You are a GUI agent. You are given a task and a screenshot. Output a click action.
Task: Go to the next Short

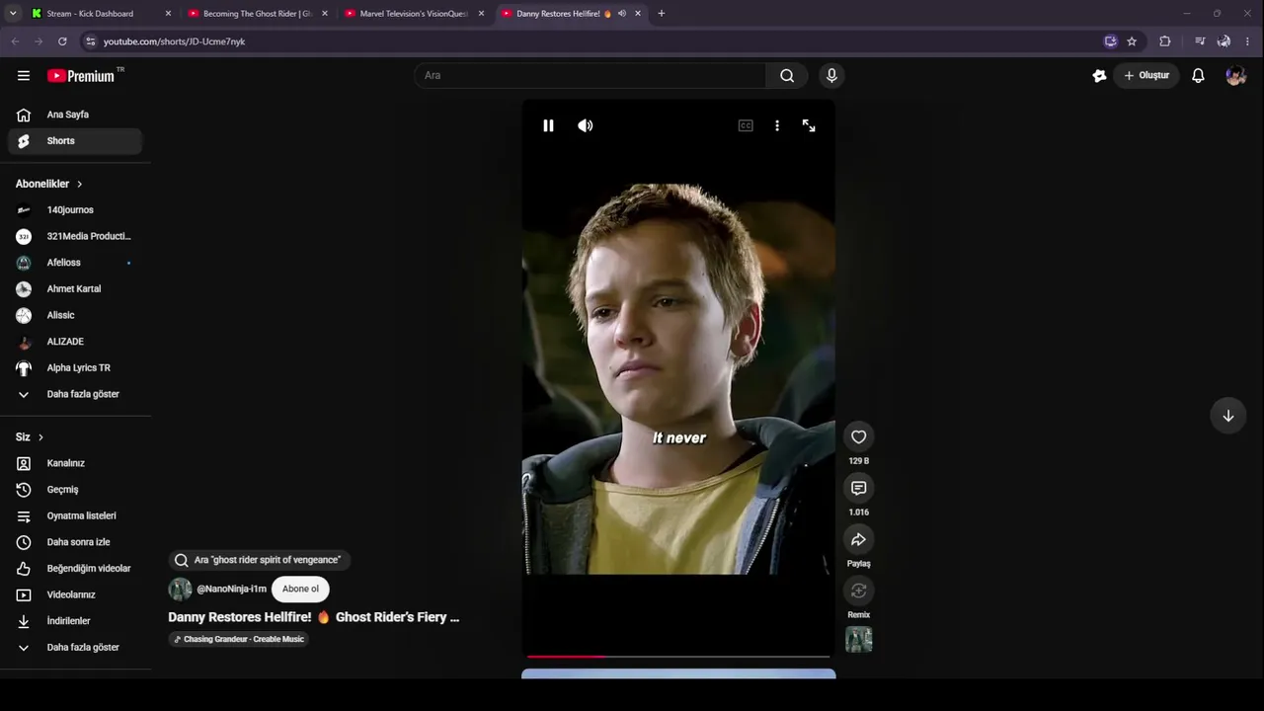[1227, 416]
